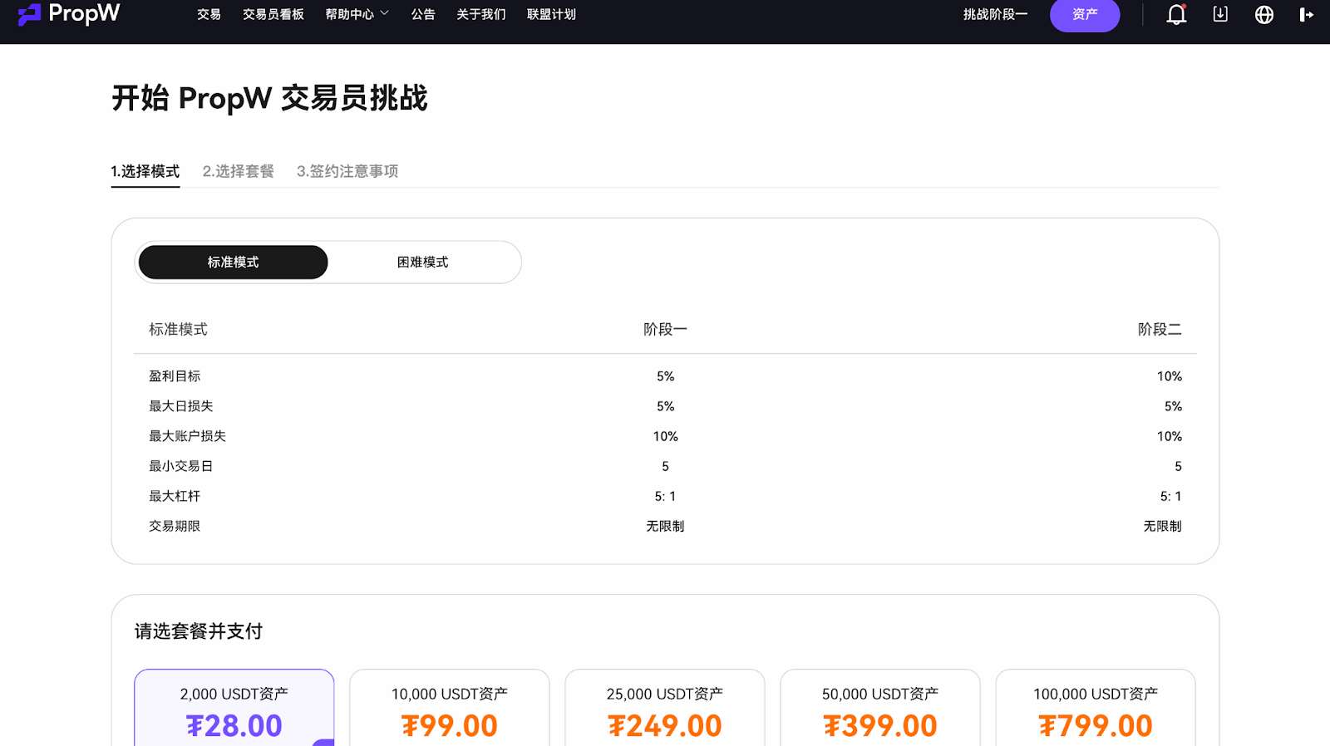Viewport: 1330px width, 746px height.
Task: Expand the 帮助中心 dropdown menu
Action: point(350,14)
